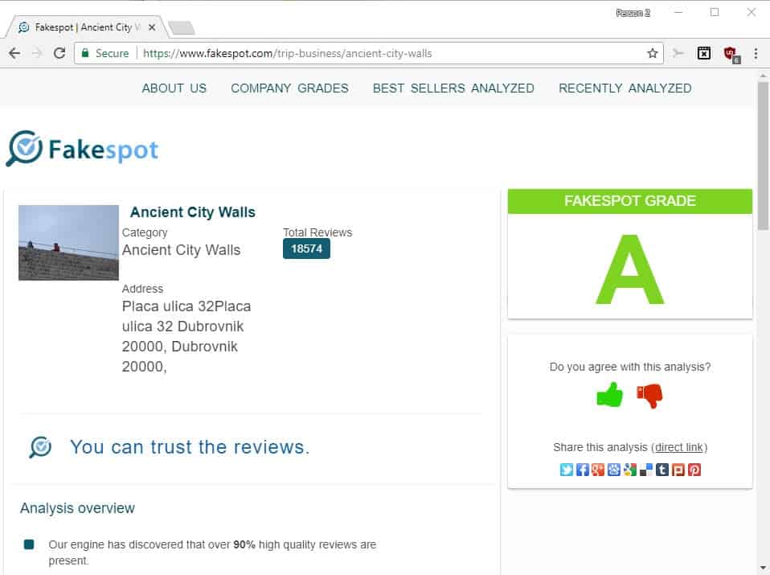
Task: View site info via the Secure padlock
Action: 104,53
